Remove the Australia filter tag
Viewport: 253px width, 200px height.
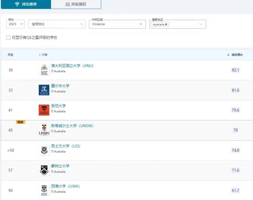tap(166, 25)
